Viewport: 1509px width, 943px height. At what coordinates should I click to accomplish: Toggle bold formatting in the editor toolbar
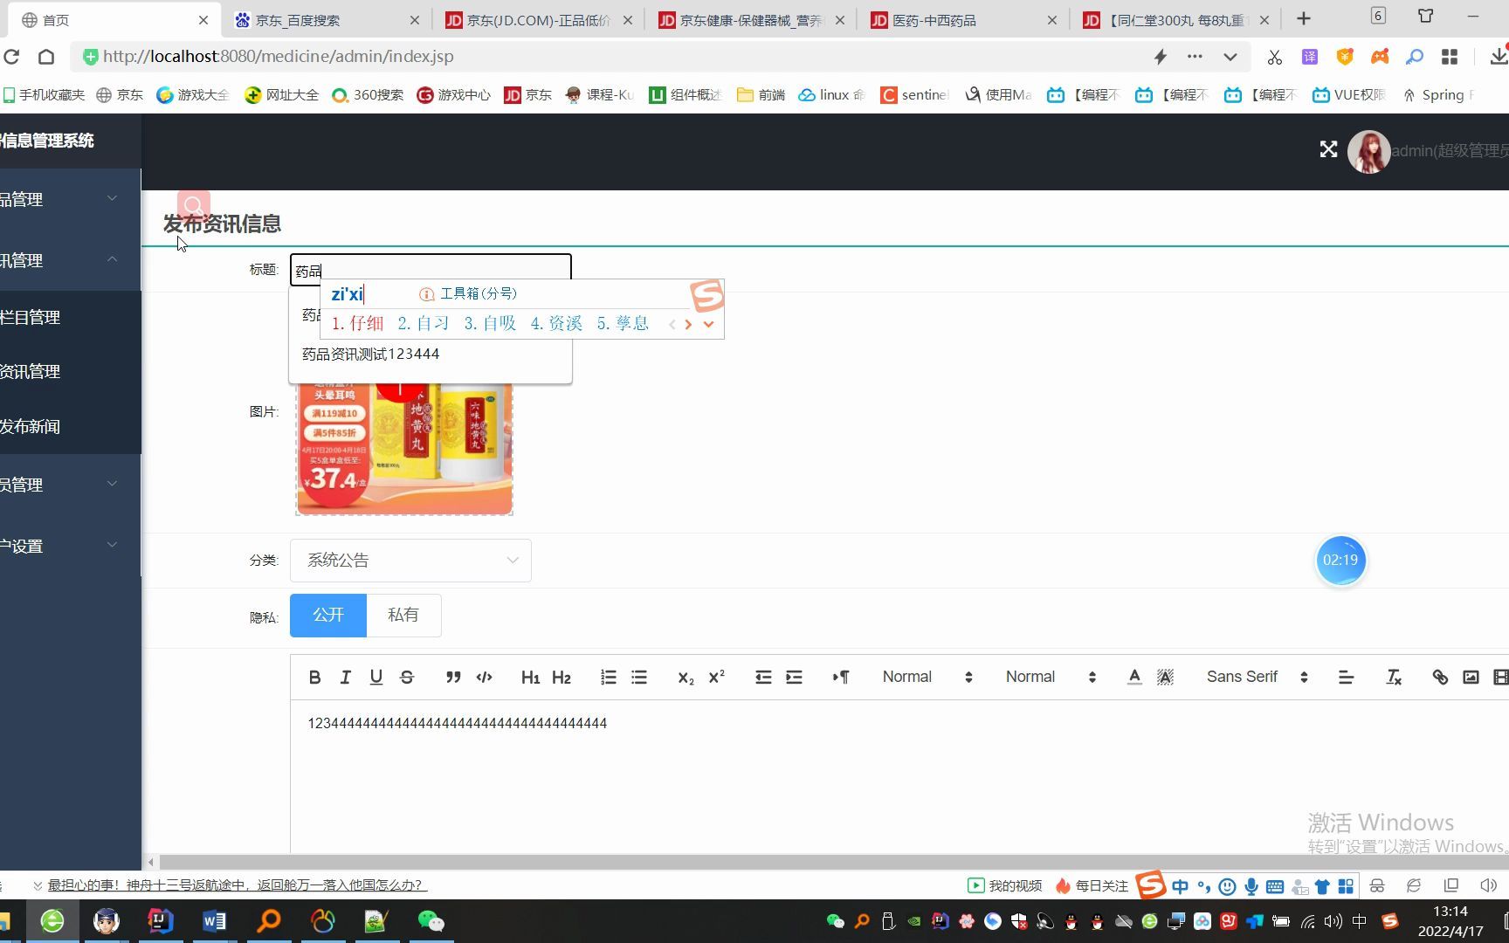(314, 677)
